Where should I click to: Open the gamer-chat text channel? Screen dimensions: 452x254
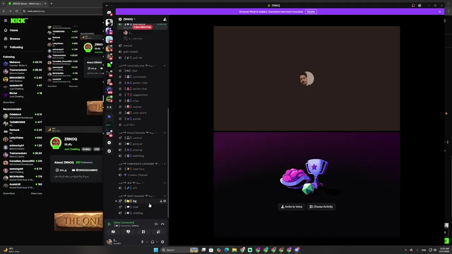click(142, 83)
